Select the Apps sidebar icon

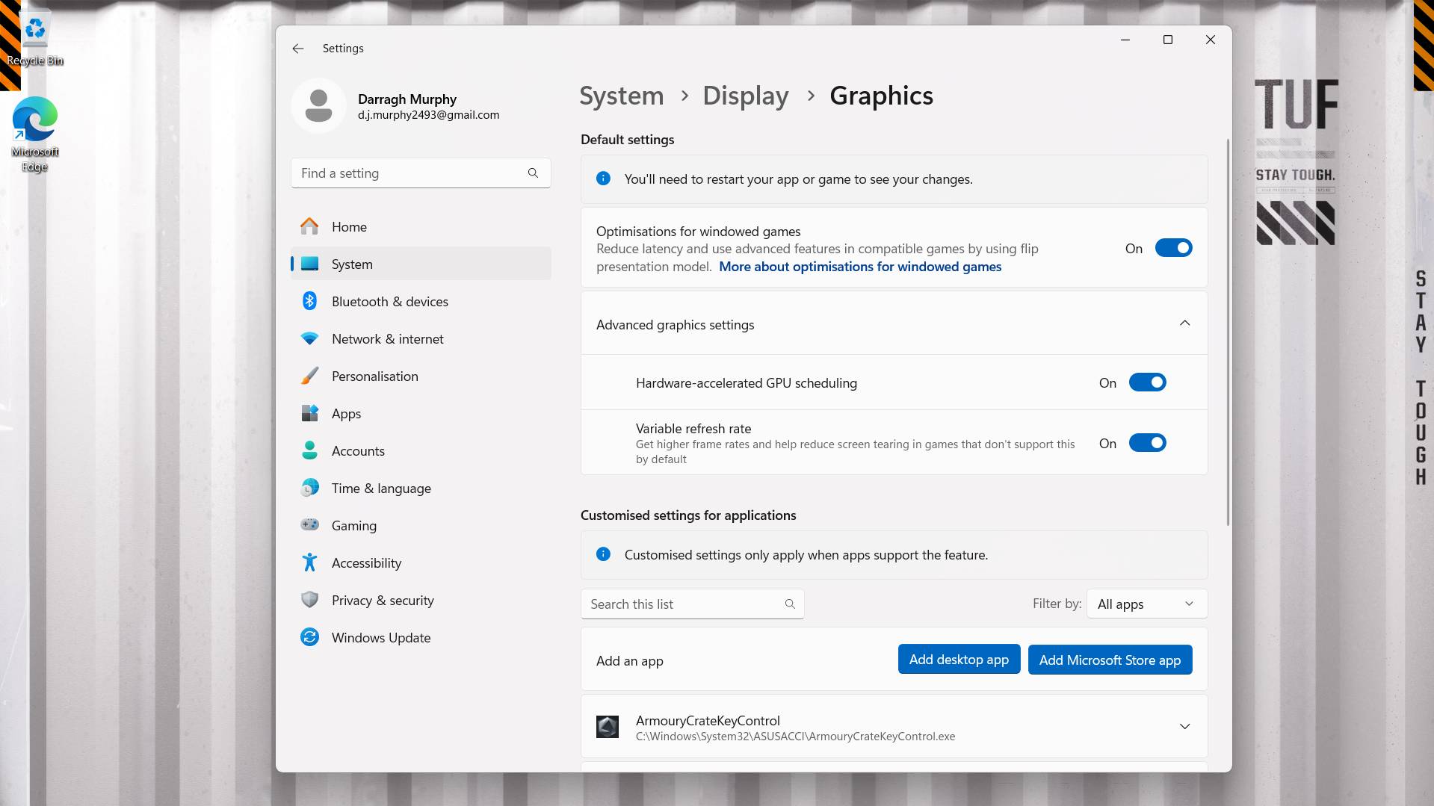(309, 413)
